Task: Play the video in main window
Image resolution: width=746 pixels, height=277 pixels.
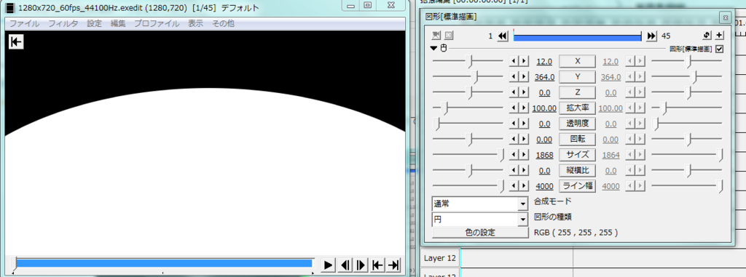Action: coord(327,265)
